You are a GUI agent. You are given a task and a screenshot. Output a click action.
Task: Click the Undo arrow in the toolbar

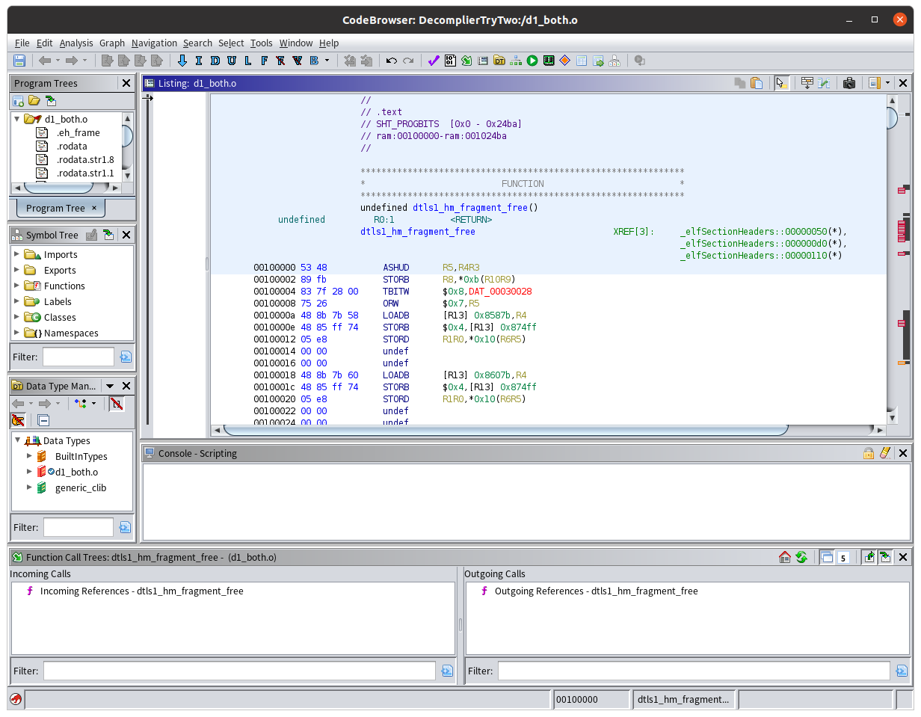click(x=391, y=61)
